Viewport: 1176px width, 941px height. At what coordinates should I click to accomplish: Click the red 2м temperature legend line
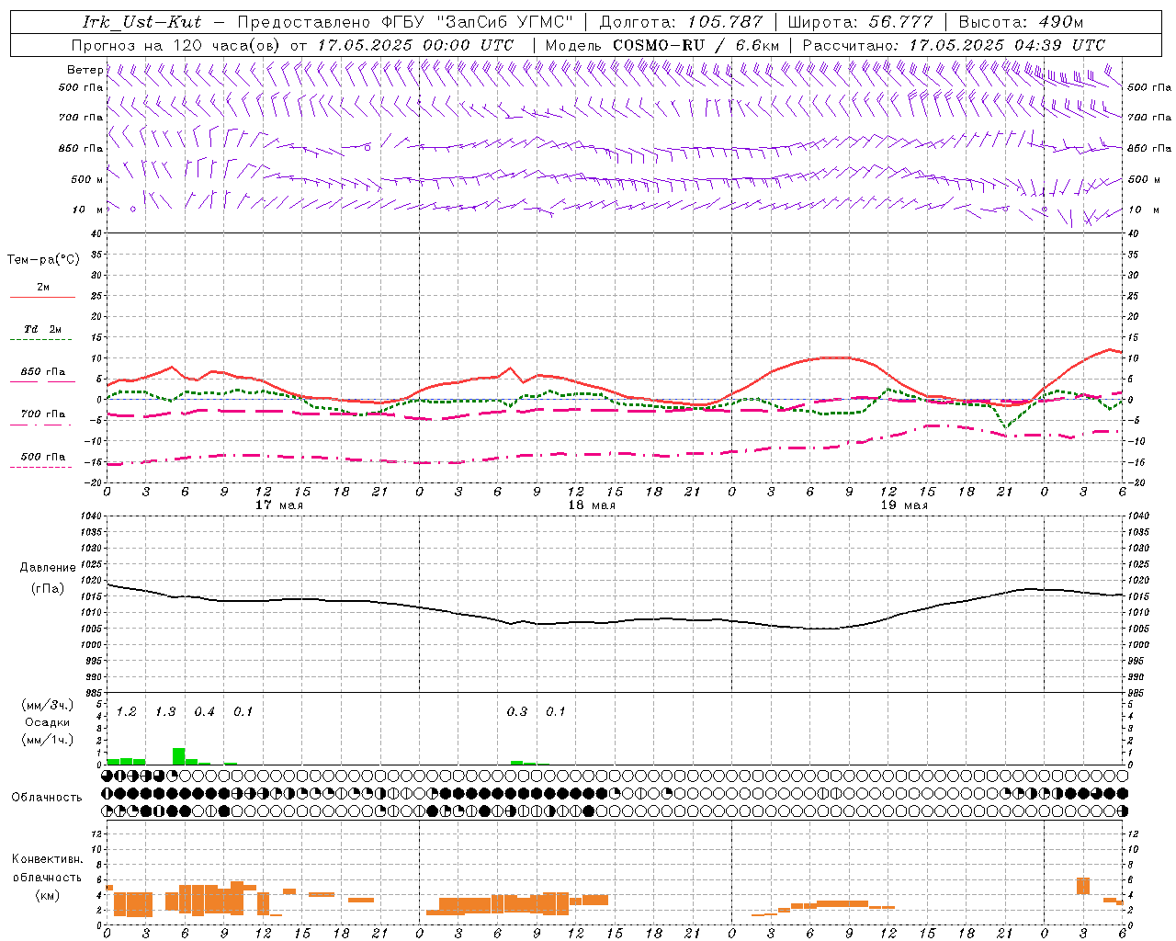point(42,298)
